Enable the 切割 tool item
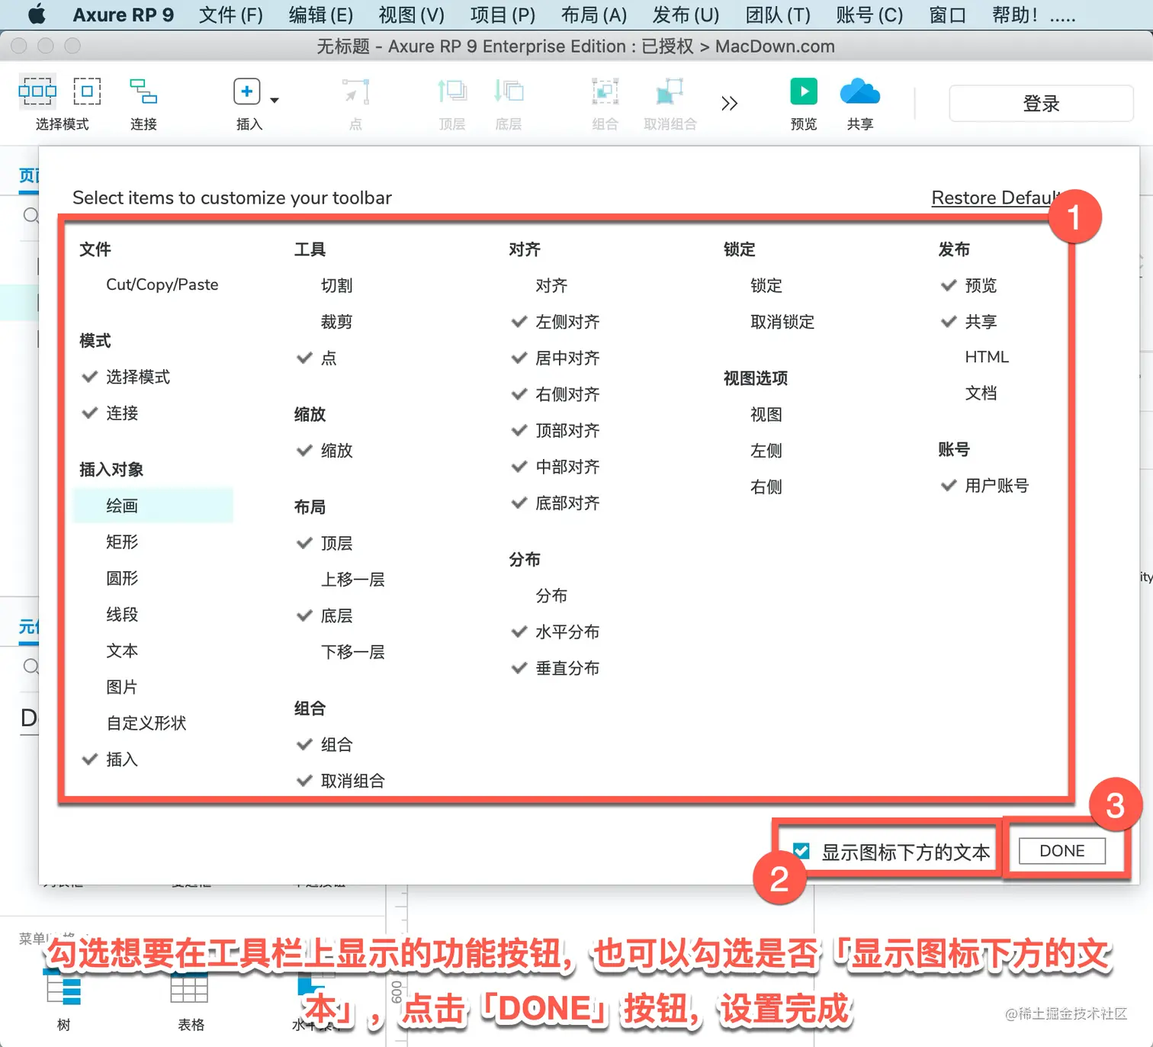 coord(336,285)
